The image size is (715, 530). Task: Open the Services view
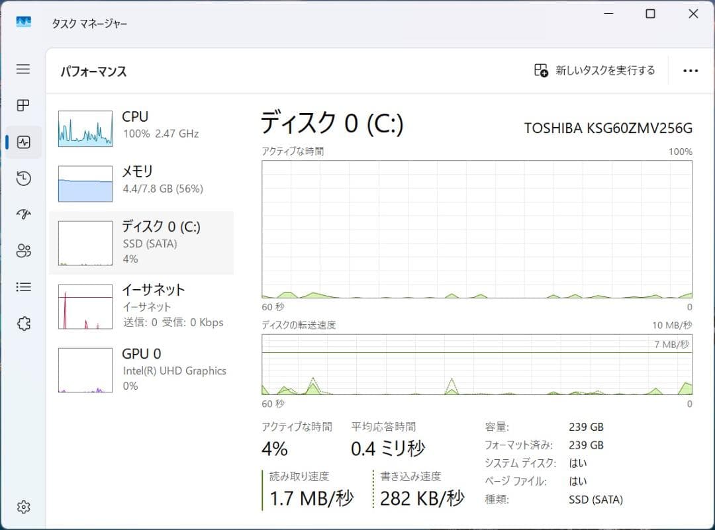(x=23, y=323)
